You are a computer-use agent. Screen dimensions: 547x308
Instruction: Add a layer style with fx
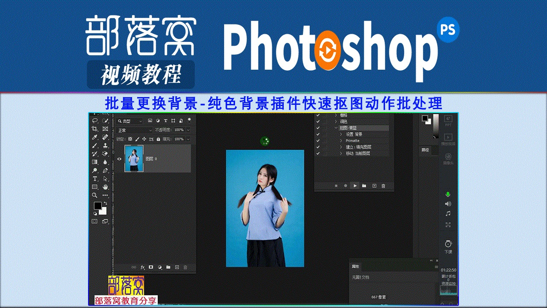(143, 267)
